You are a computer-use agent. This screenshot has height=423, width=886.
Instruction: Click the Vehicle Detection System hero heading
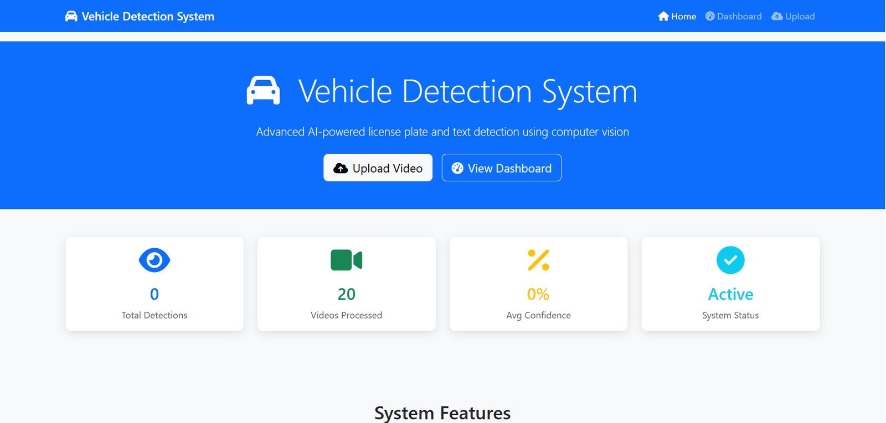coord(467,91)
